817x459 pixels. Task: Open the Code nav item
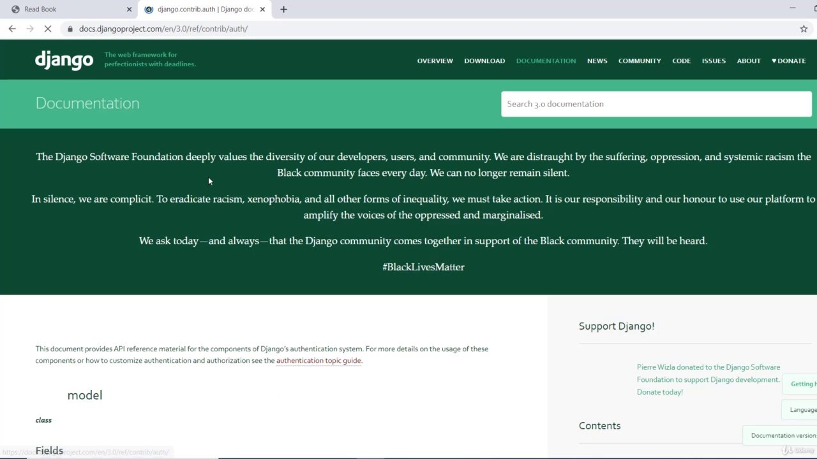tap(681, 61)
